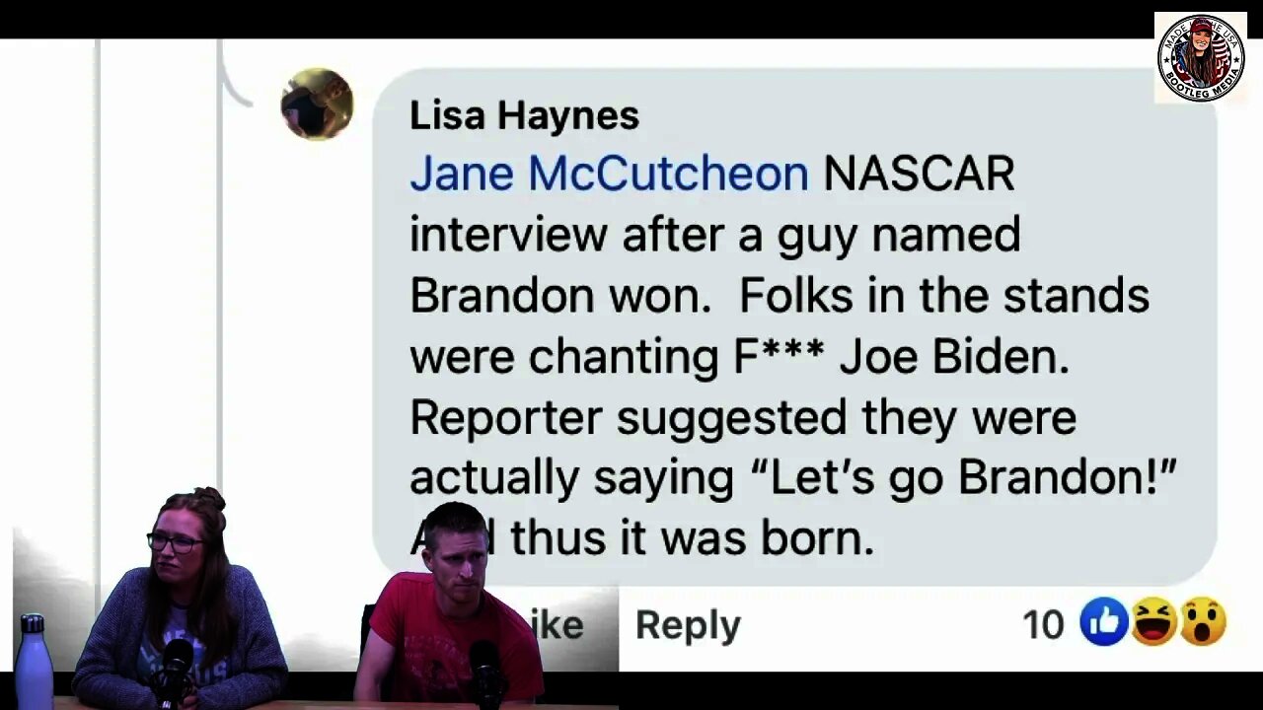
Task: Click the word NASCAR in the comment
Action: click(919, 174)
